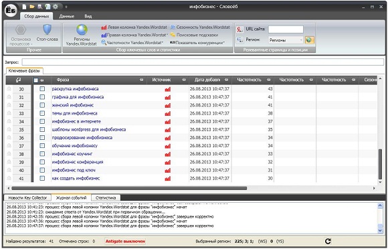Start Правая колонка Yandex.Wordstat collection
The width and height of the screenshot is (388, 249).
134,35
